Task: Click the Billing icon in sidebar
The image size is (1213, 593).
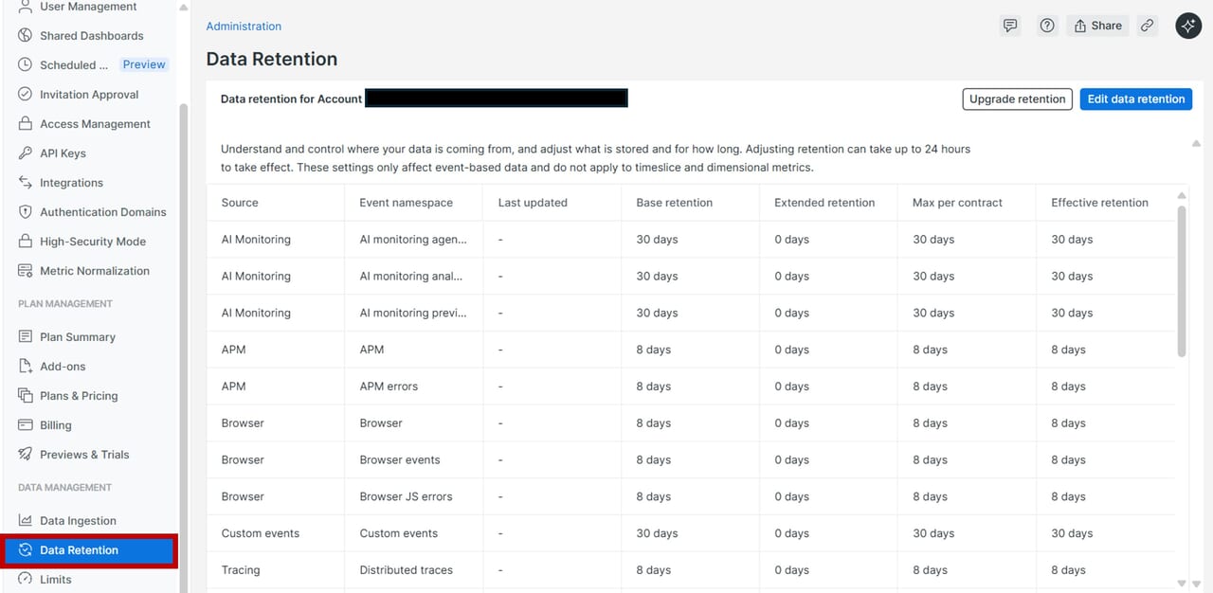Action: (x=26, y=425)
